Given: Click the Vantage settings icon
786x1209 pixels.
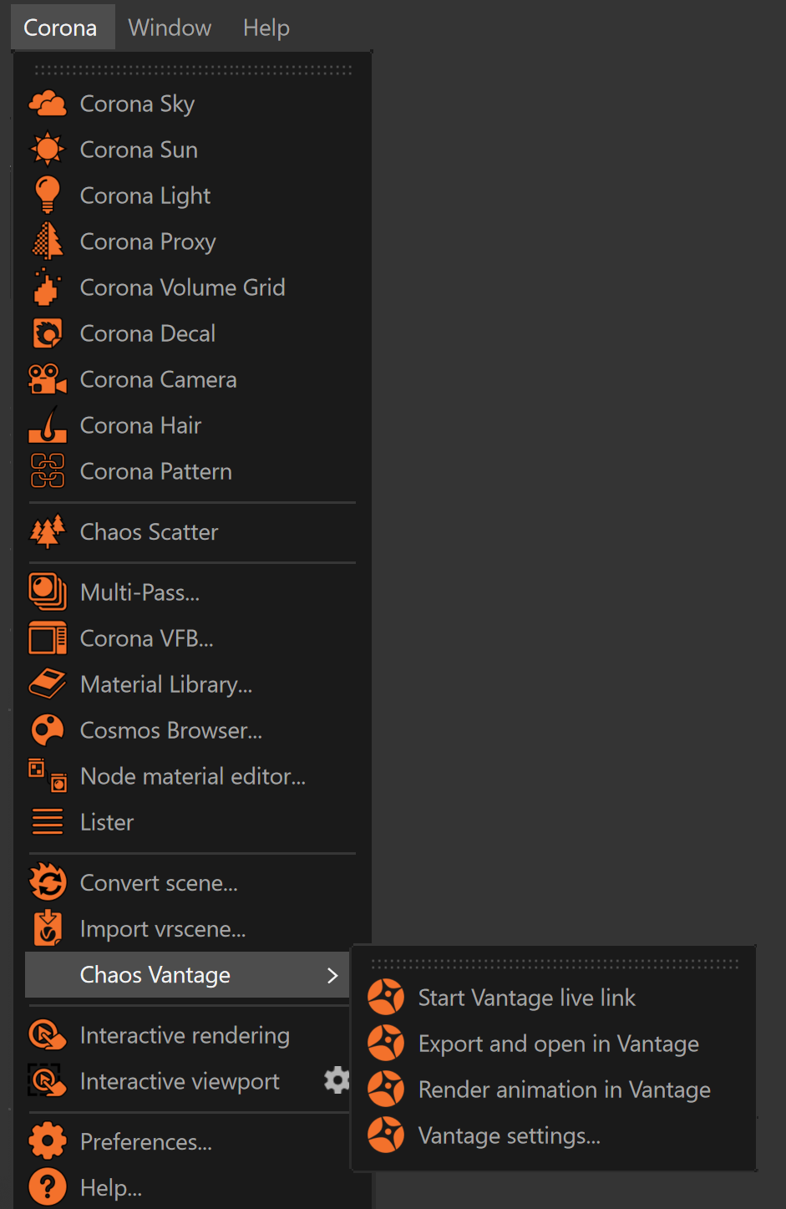Looking at the screenshot, I should pyautogui.click(x=386, y=1135).
